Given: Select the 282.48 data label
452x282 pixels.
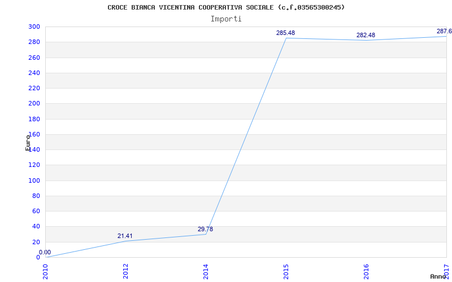Looking at the screenshot, I should coord(366,35).
